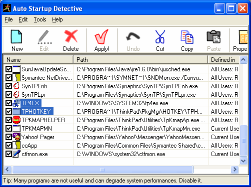Open the Edit menu
Screen dimensions: 251x187
pyautogui.click(x=23, y=19)
